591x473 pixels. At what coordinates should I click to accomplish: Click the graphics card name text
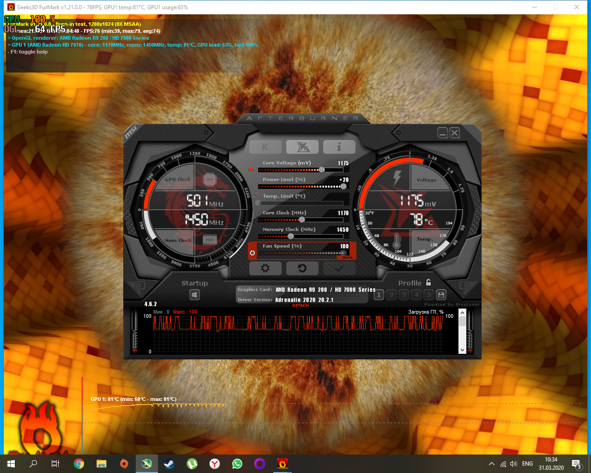(x=326, y=290)
